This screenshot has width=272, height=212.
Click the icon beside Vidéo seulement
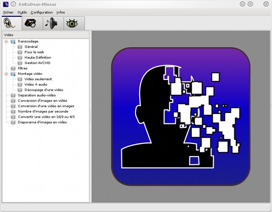click(20, 79)
